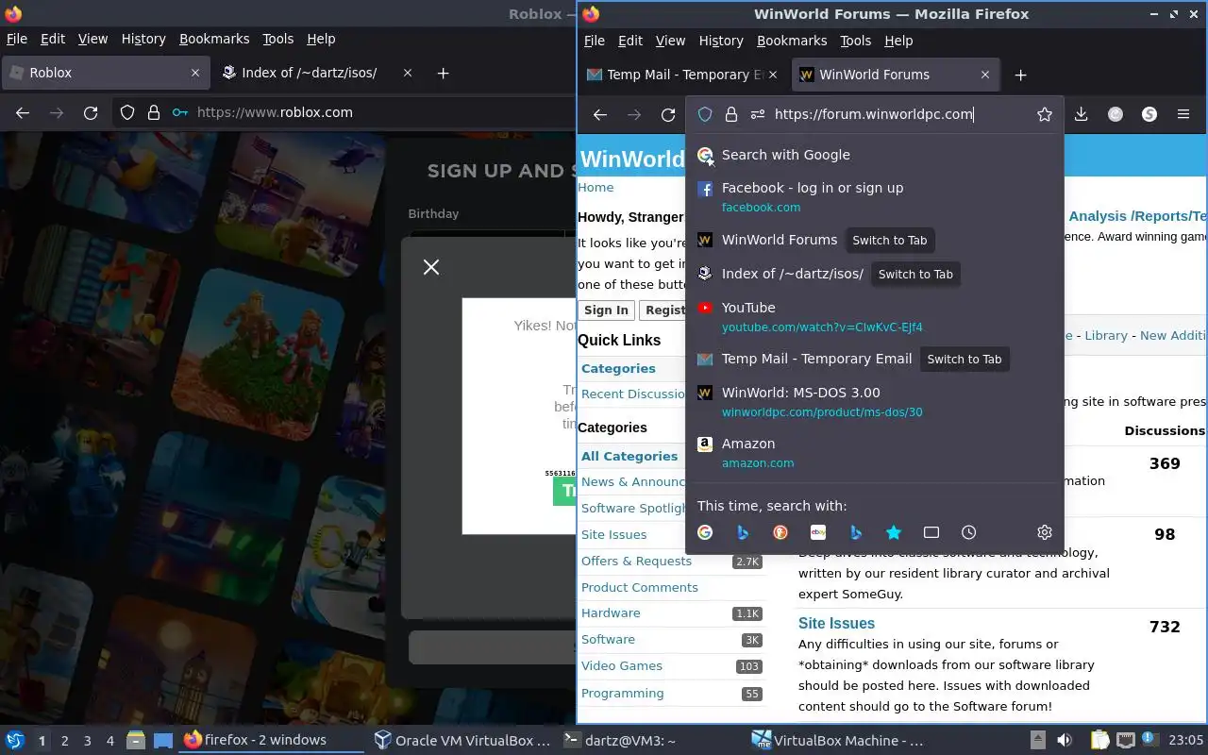
Task: Choose the WinWorld: MS-DOS 3.00 suggestion
Action: click(x=874, y=402)
